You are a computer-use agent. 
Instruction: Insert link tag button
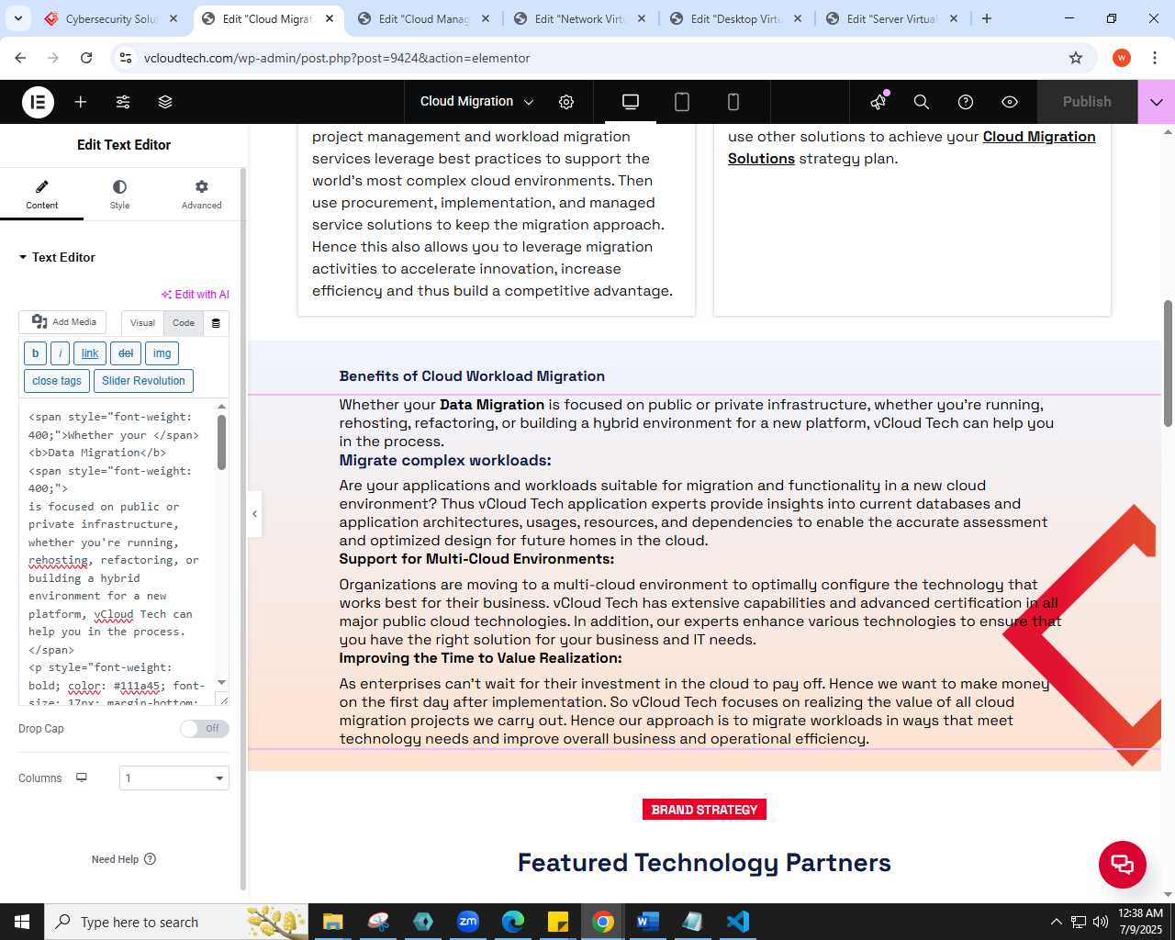[x=90, y=353]
